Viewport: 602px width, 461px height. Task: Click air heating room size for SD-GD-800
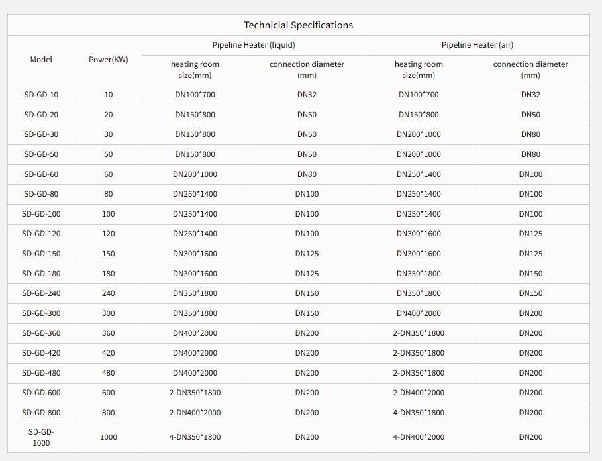click(419, 413)
